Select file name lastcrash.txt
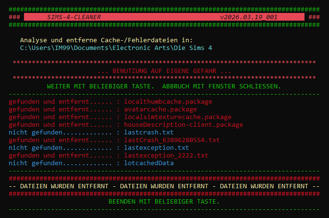Image resolution: width=329 pixels, height=218 pixels. [x=149, y=133]
